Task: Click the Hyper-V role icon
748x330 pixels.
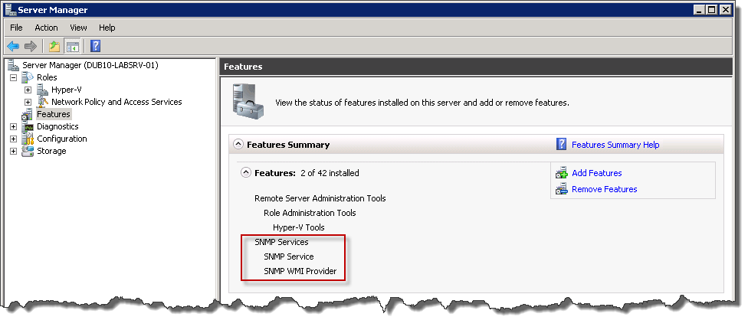Action: click(43, 90)
